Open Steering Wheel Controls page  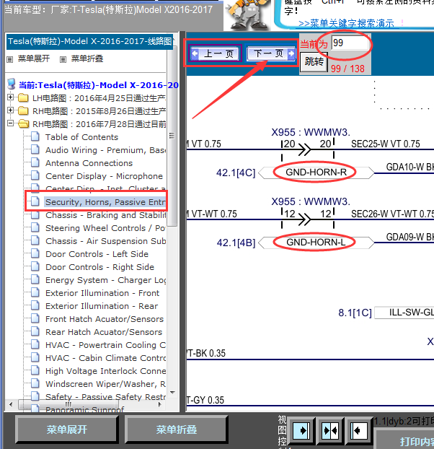(x=105, y=228)
